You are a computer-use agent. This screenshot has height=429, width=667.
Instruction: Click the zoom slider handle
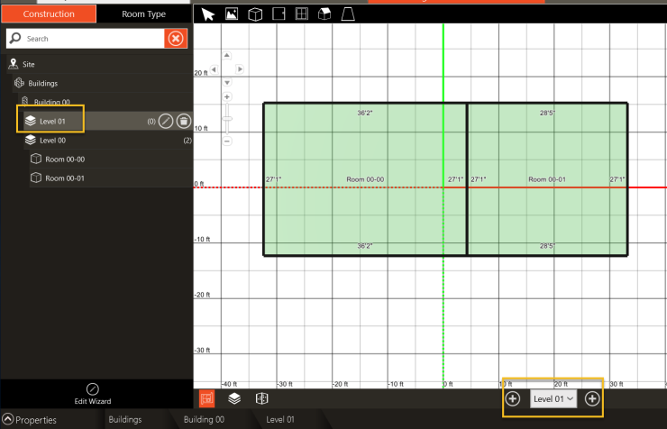click(227, 118)
